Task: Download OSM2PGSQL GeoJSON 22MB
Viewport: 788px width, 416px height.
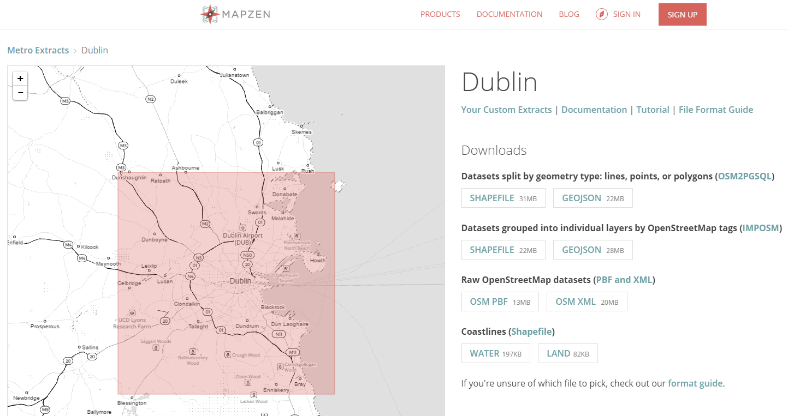Action: click(593, 198)
